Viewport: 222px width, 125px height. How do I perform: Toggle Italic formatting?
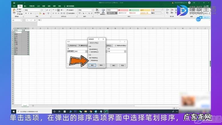tap(29, 13)
